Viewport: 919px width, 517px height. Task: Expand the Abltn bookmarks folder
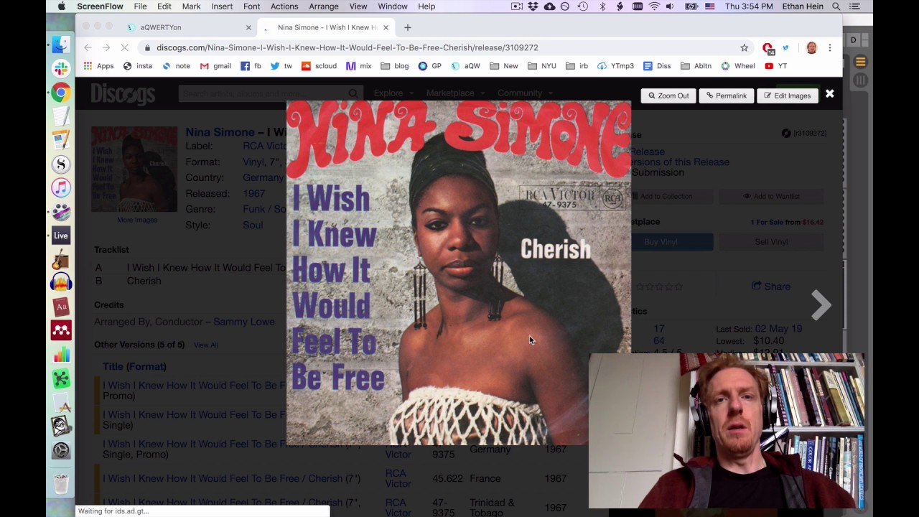(696, 65)
